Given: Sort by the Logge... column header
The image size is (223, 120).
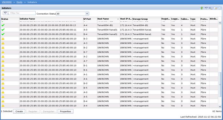Looking at the screenshot, I should click(176, 19).
